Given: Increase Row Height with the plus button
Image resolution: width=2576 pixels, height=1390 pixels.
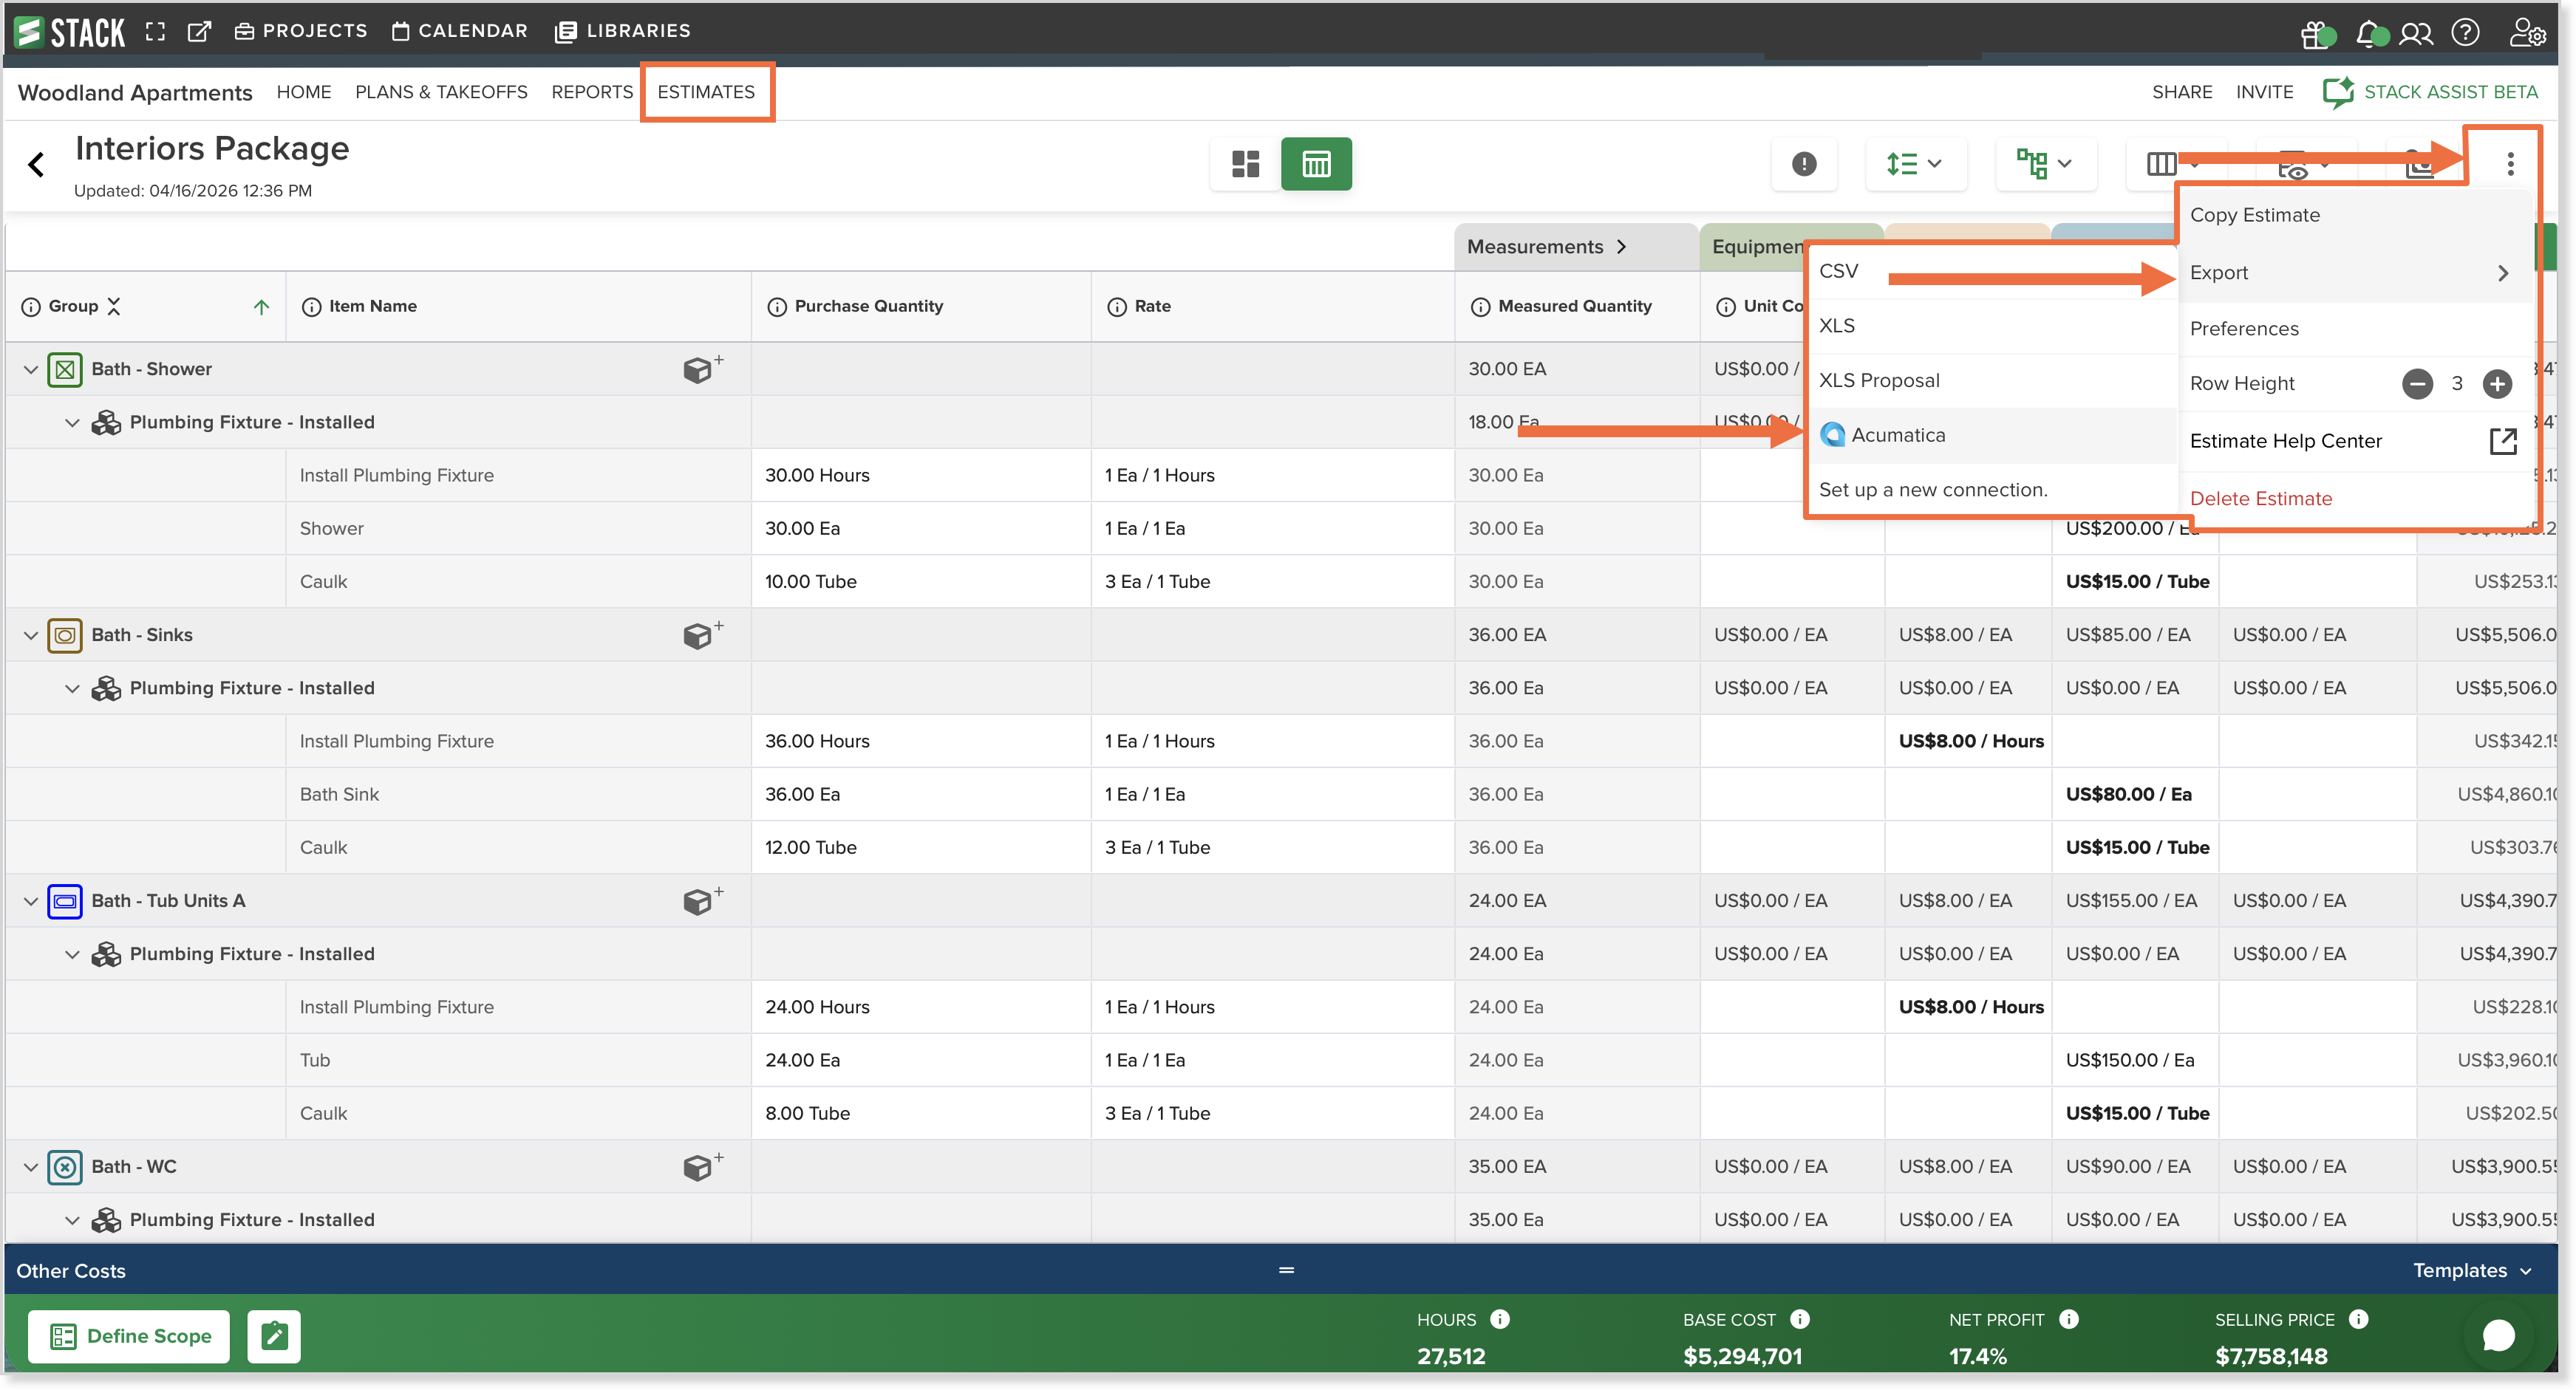Looking at the screenshot, I should click(2497, 384).
